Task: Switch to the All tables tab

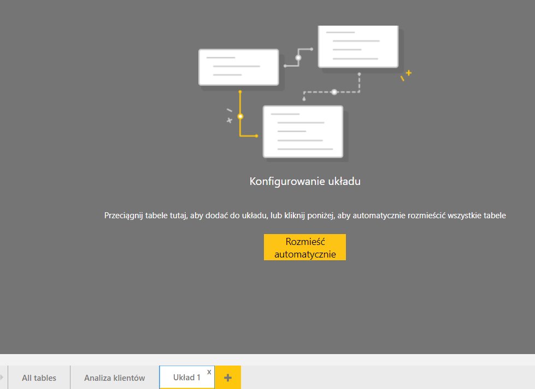Action: [x=39, y=378]
